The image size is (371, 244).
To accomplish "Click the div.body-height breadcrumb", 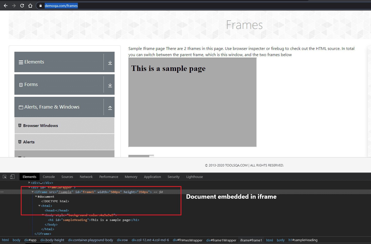I will point(52,240).
